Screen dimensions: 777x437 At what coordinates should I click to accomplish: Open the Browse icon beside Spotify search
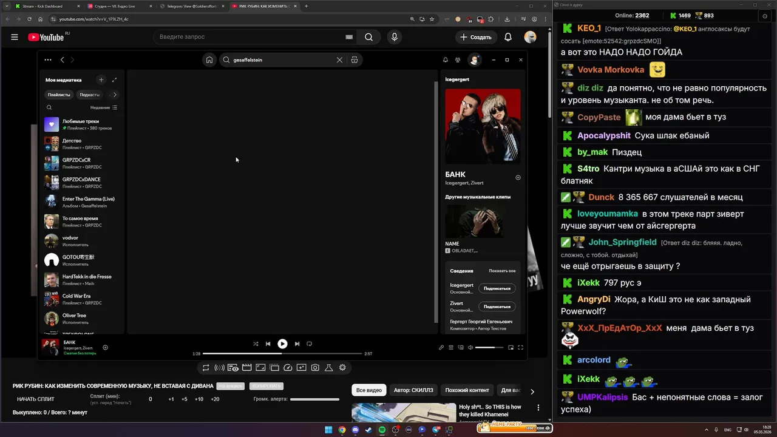coord(355,60)
